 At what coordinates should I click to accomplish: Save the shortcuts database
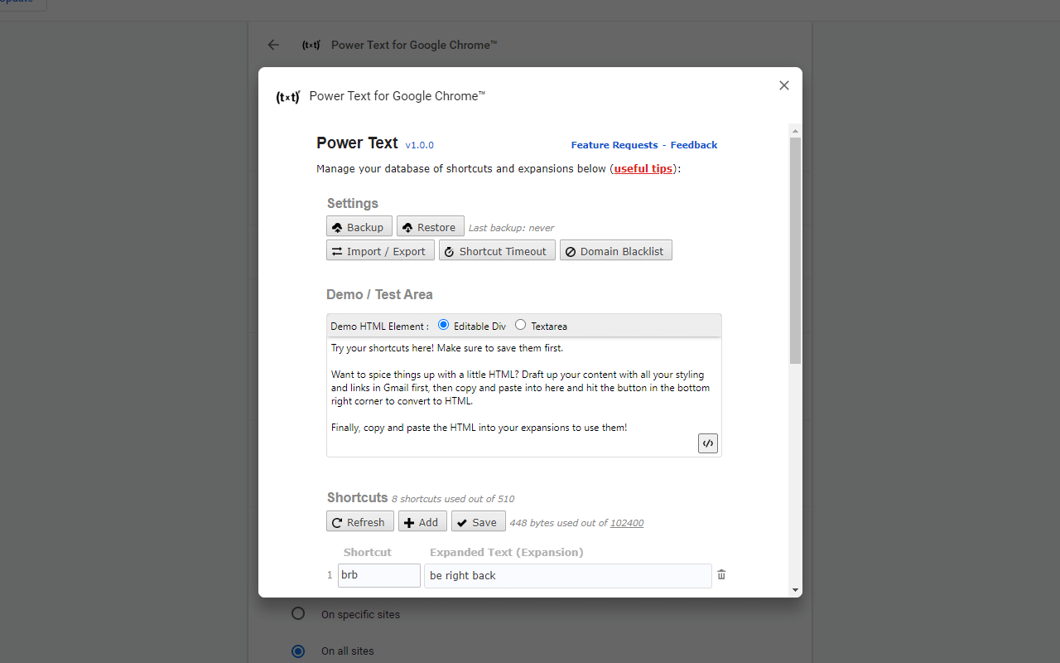tap(478, 521)
